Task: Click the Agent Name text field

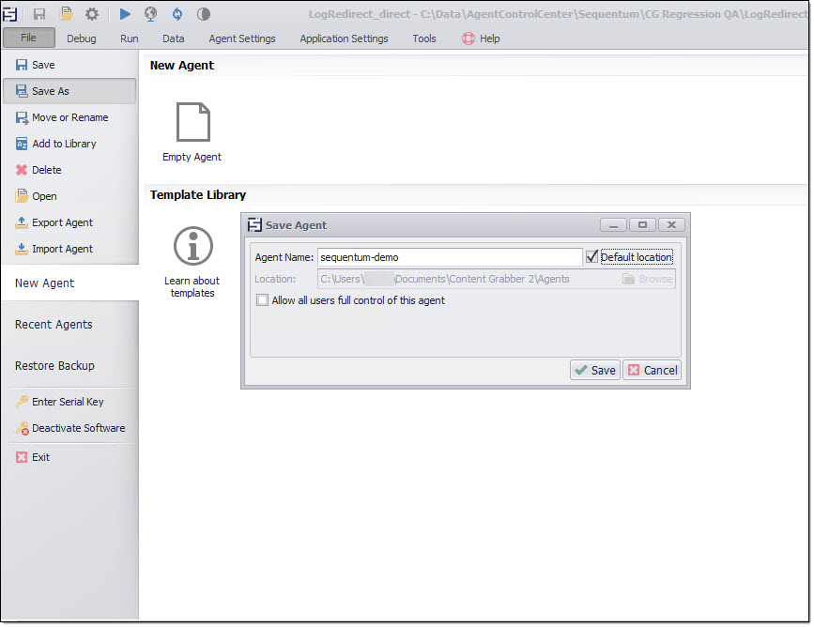Action: [449, 257]
